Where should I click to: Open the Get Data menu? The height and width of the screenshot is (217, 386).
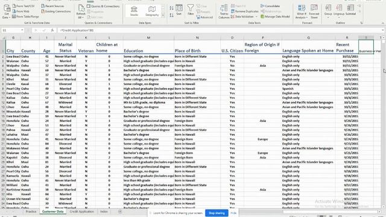[x=7, y=11]
